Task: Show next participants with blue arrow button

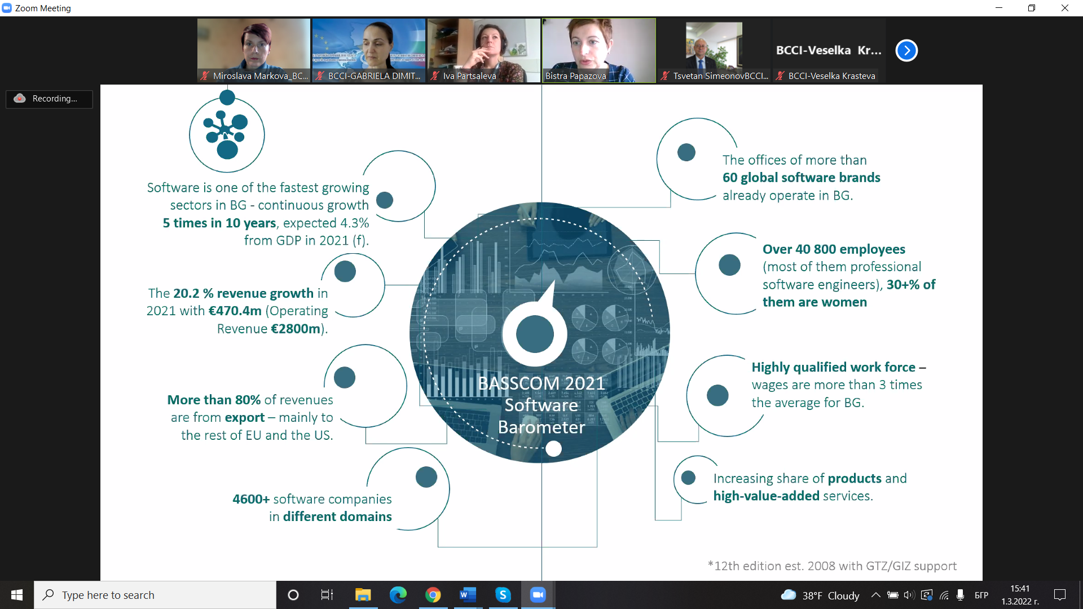Action: pos(906,51)
